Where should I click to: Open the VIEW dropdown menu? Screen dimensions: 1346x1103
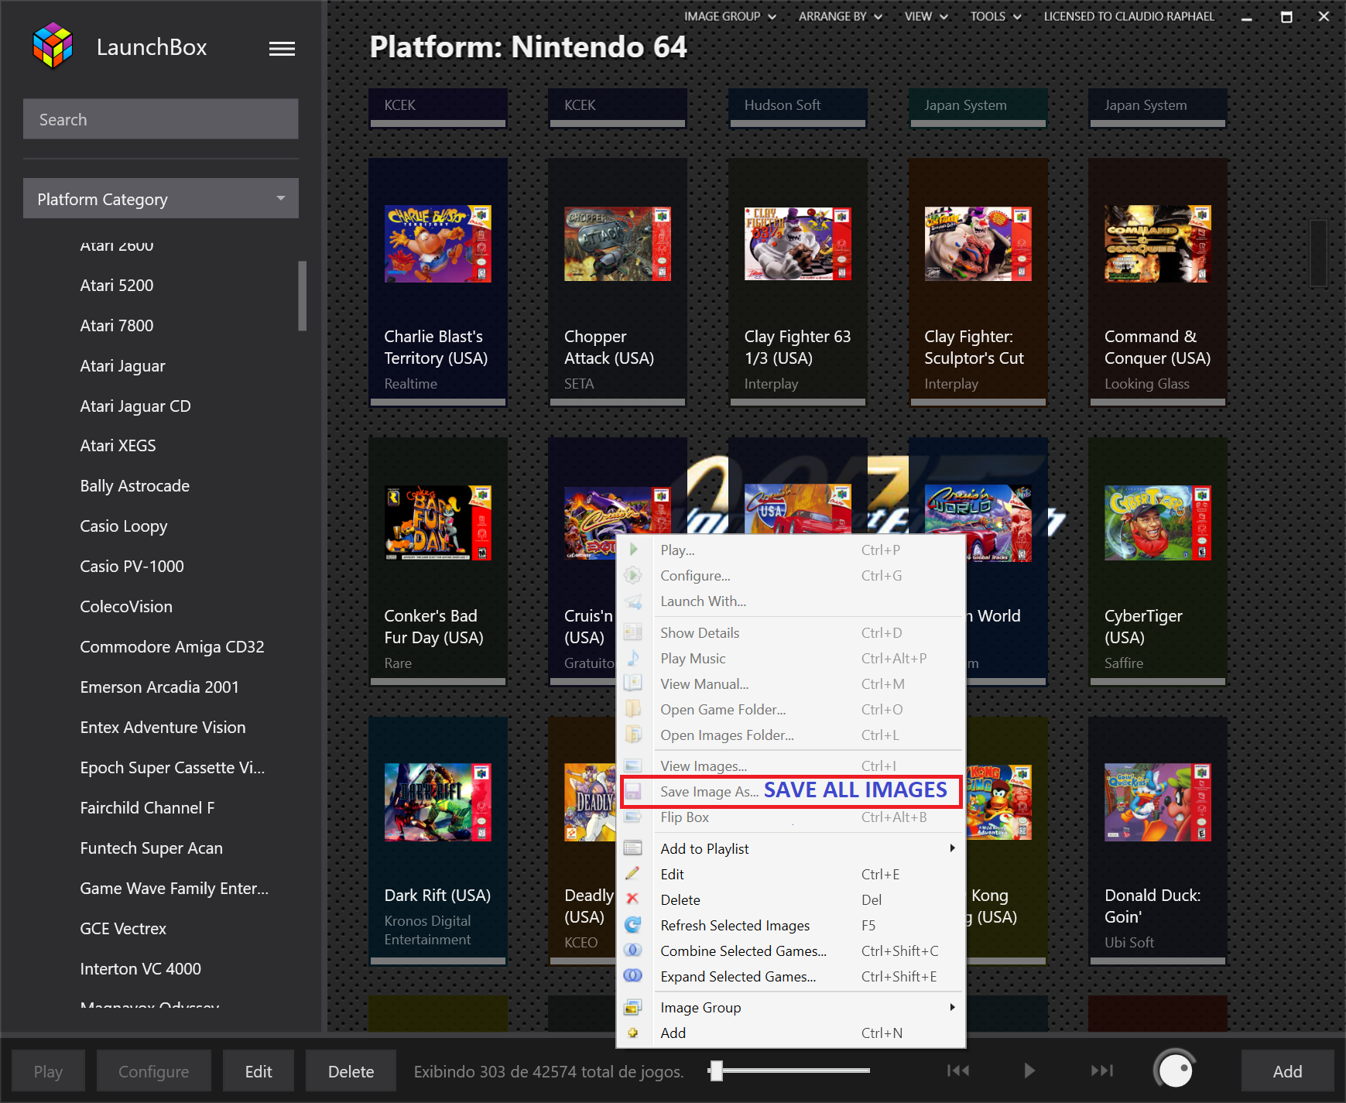pyautogui.click(x=926, y=16)
